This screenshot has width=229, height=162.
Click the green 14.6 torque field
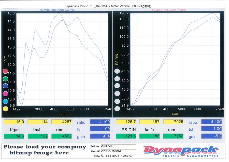pos(14,136)
